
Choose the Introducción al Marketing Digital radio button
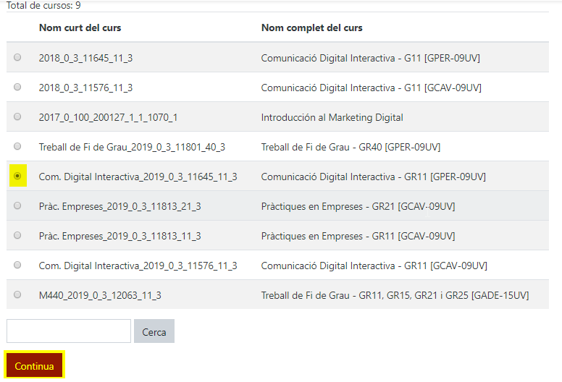pyautogui.click(x=17, y=117)
